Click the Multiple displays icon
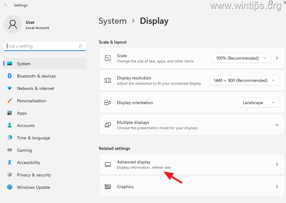 click(x=108, y=125)
